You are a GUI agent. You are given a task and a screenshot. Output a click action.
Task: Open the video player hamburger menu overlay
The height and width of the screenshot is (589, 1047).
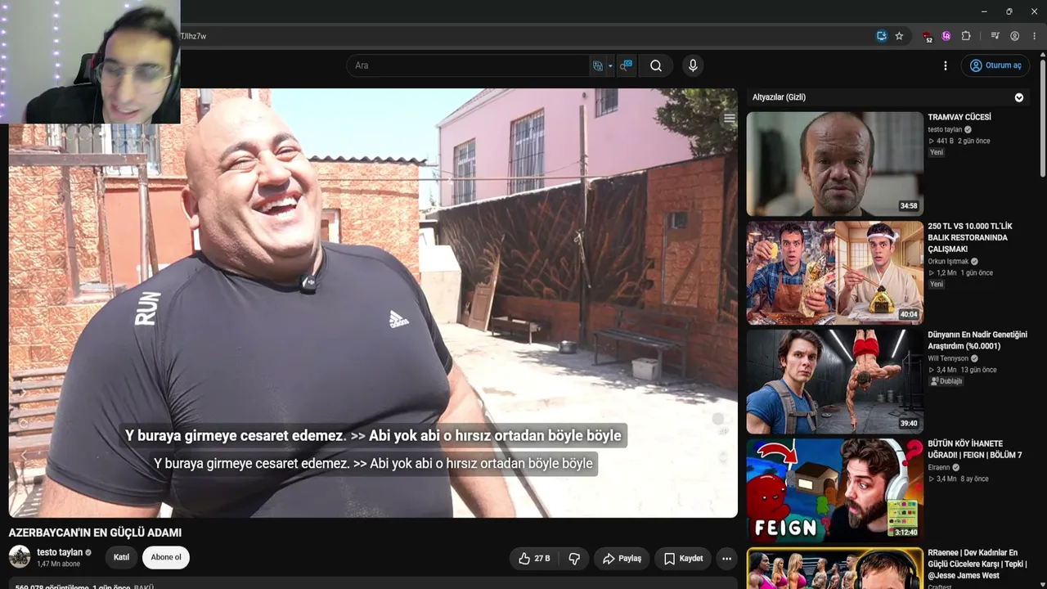pyautogui.click(x=729, y=119)
